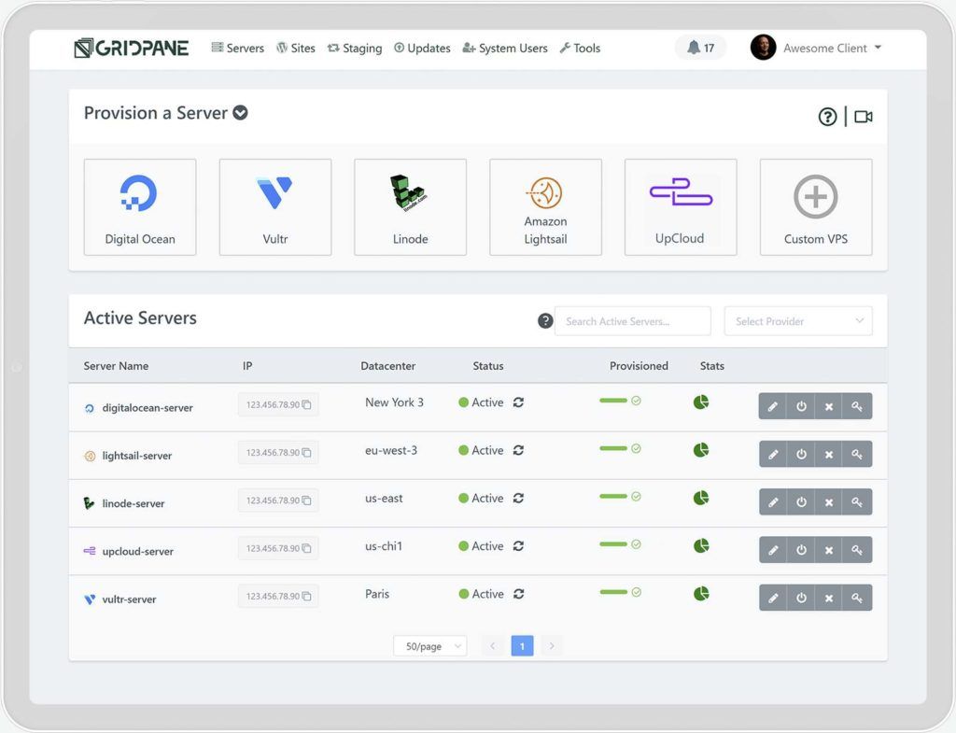This screenshot has height=733, width=956.
Task: Refresh status of lightsail-server
Action: (x=518, y=450)
